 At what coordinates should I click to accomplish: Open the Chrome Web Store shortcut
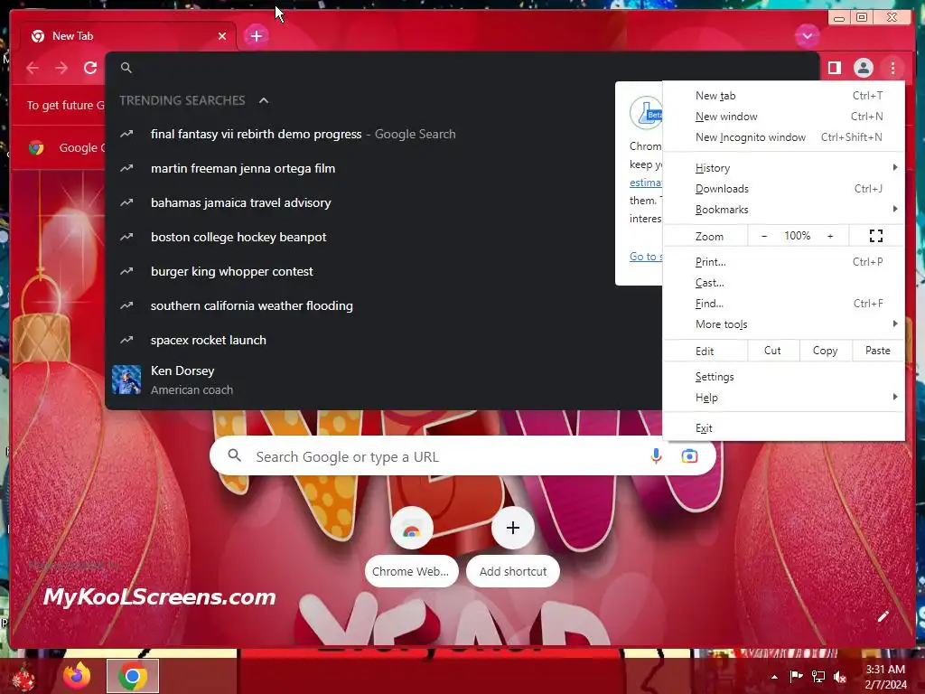(411, 528)
